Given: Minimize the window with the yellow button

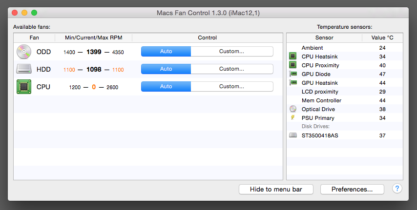Looking at the screenshot, I should [24, 13].
